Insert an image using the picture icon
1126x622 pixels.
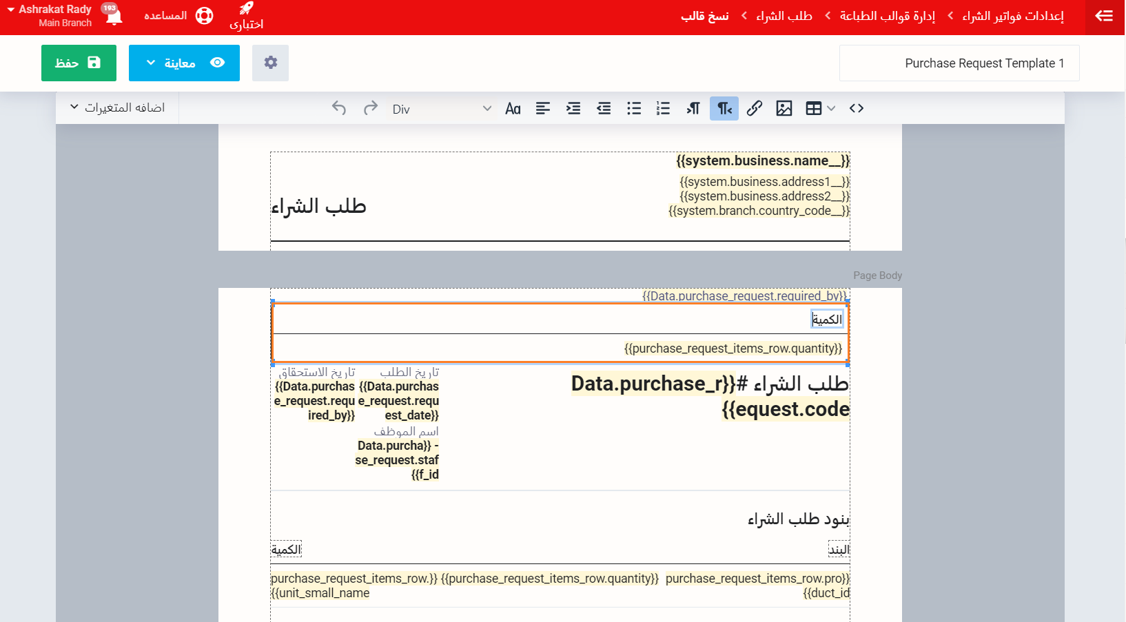(x=784, y=108)
